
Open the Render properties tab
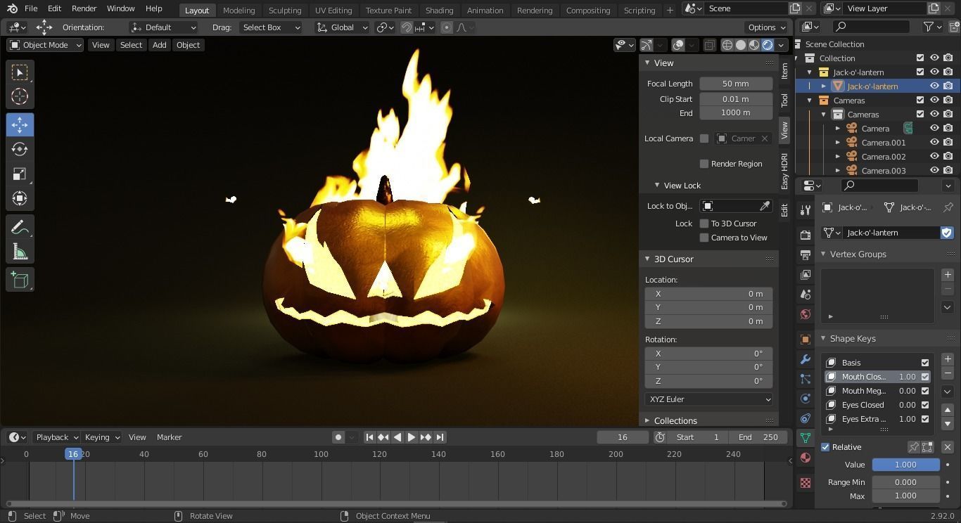click(x=806, y=235)
